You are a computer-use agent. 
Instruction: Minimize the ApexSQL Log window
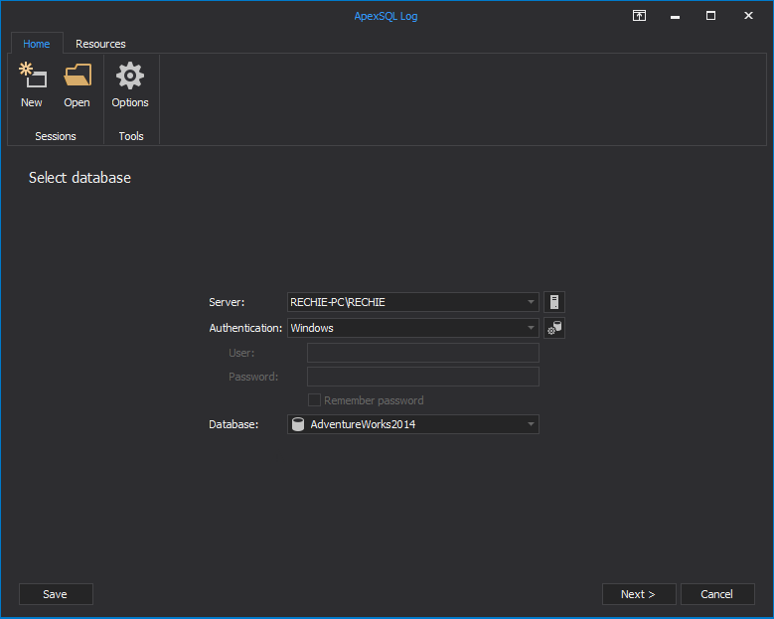[676, 16]
